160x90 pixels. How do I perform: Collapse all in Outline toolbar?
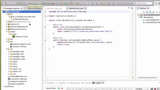coord(144,12)
